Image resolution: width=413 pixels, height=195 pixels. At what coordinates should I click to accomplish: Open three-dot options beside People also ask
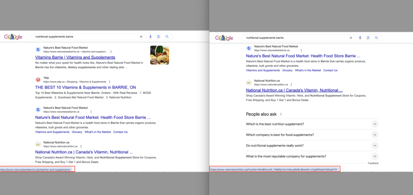pos(281,114)
